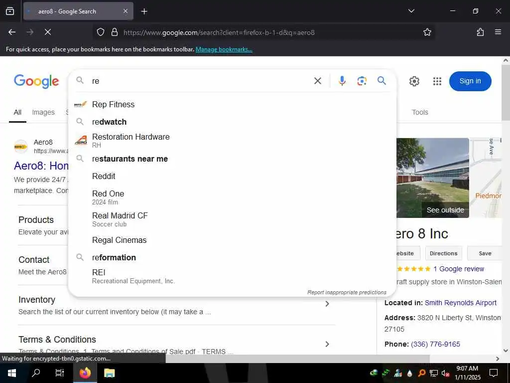Open the Smith Reynolds Airport link
The height and width of the screenshot is (383, 510).
tap(461, 303)
